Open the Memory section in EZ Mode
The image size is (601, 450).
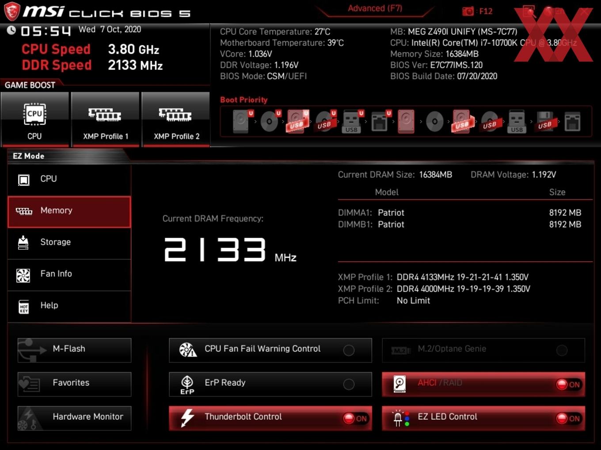point(69,212)
